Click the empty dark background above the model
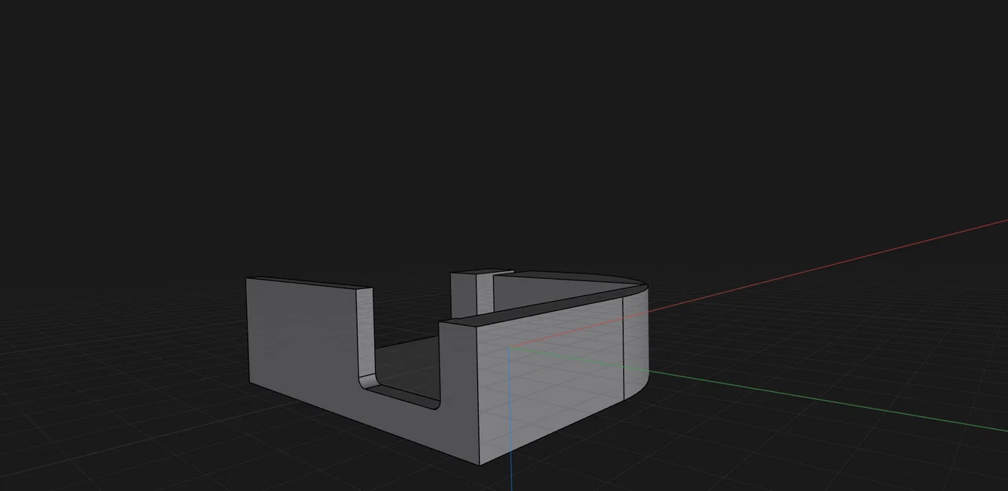 503,118
